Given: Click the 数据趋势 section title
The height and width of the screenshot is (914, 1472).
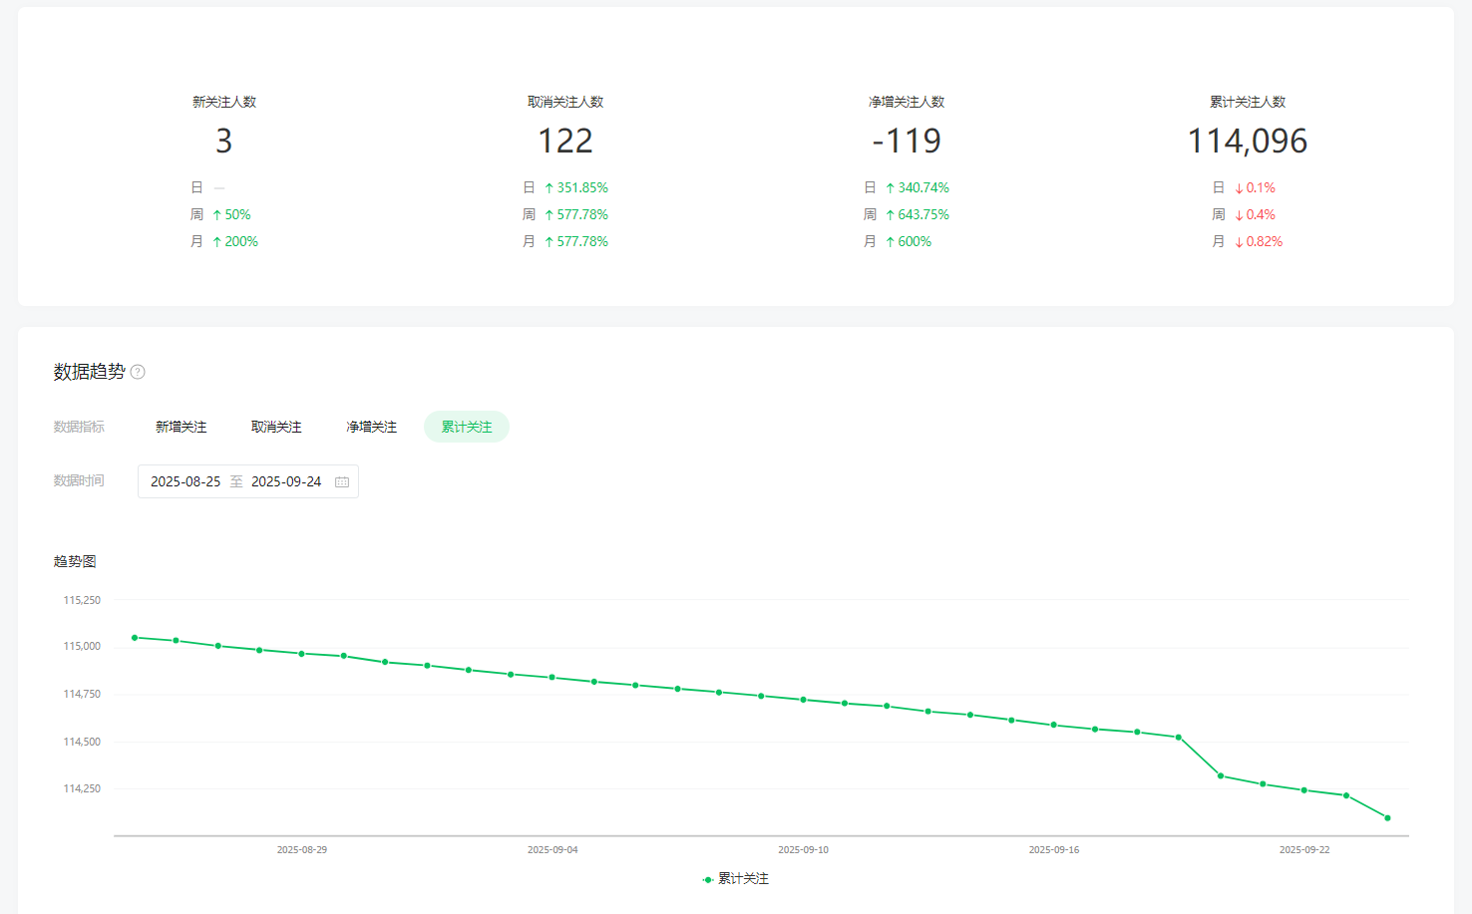Looking at the screenshot, I should click(x=89, y=372).
